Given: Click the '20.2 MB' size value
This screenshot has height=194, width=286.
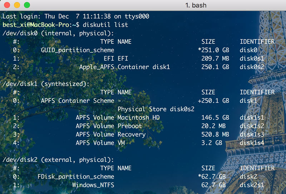Looking at the screenshot, I should pyautogui.click(x=213, y=126).
